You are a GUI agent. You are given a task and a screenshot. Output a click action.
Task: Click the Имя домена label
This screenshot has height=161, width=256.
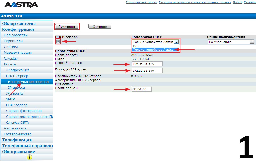[x=64, y=84]
